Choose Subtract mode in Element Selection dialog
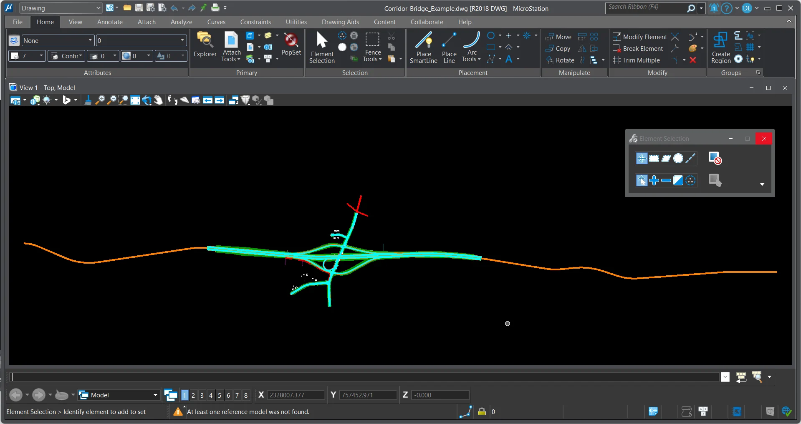The image size is (801, 424). click(666, 180)
